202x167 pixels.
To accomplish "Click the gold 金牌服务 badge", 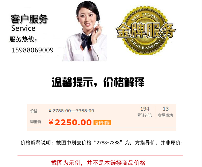I will tap(145, 30).
